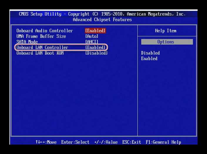Toggle the highlighted Onboard Audio [Enabled] value
The width and height of the screenshot is (207, 154).
tap(95, 31)
